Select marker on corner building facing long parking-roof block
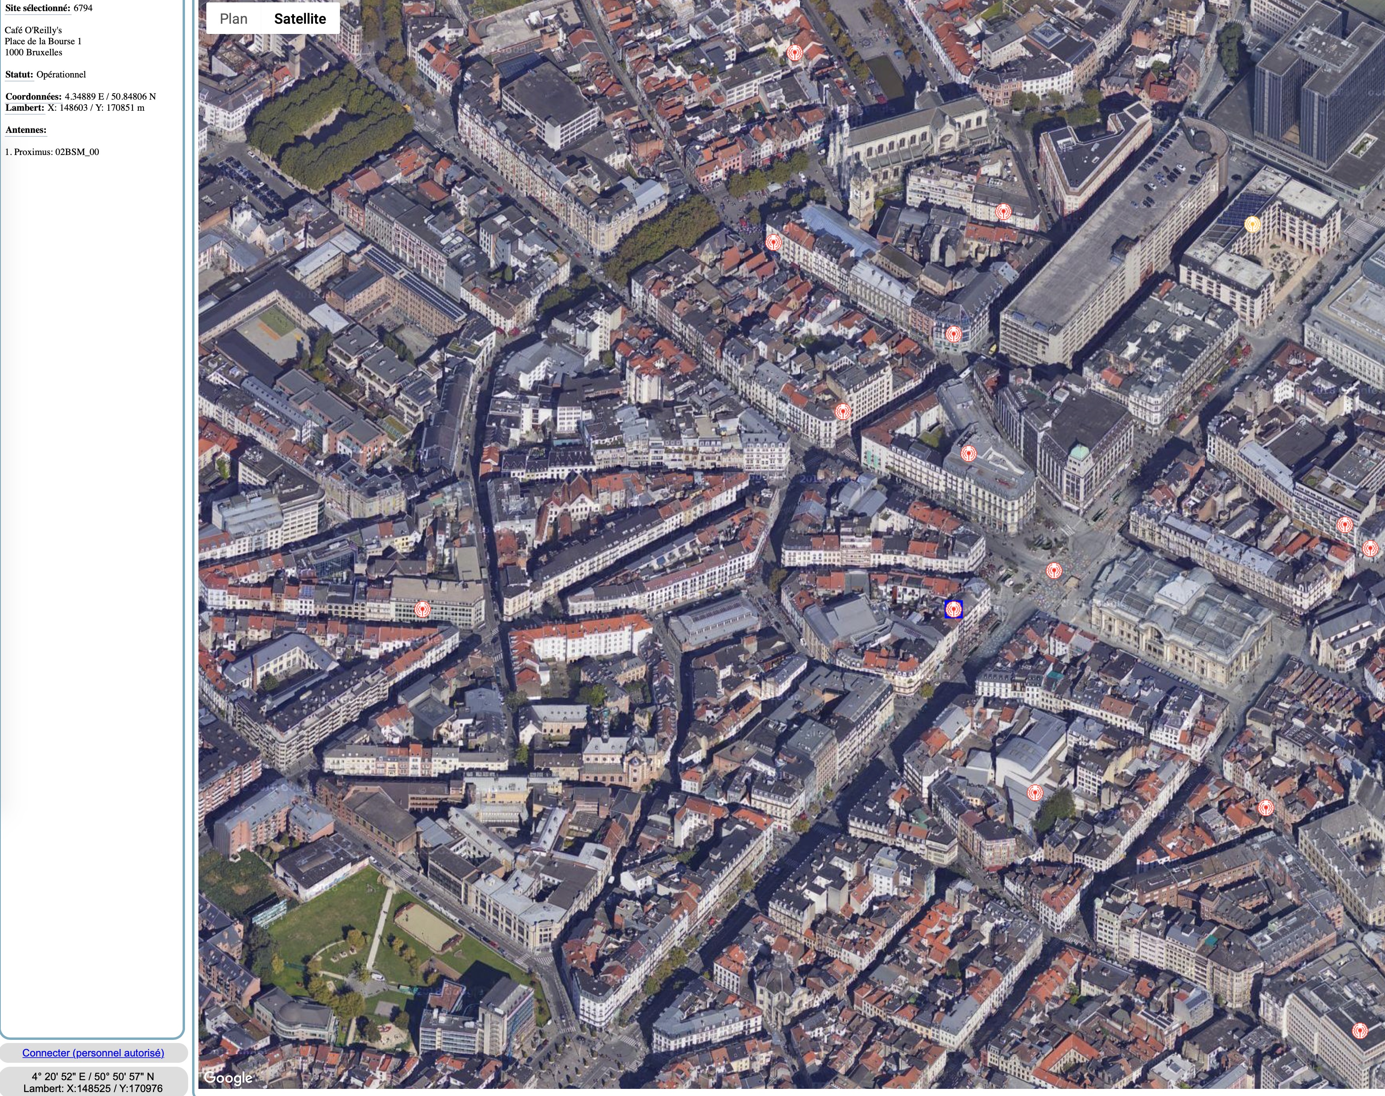Viewport: 1385px width, 1096px height. click(x=954, y=334)
